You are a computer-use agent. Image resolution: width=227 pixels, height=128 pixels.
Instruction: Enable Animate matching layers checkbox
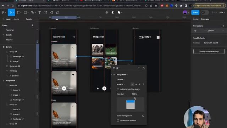click(x=118, y=89)
